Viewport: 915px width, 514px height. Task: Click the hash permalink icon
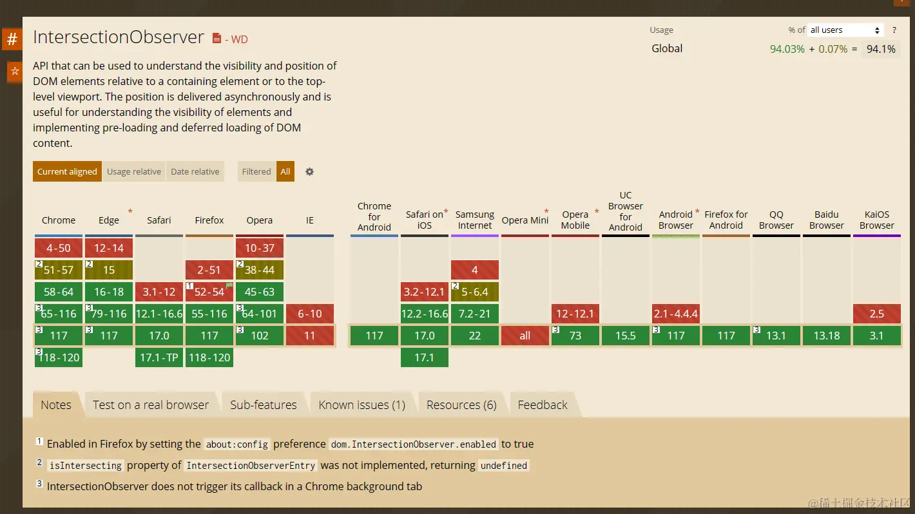(12, 39)
